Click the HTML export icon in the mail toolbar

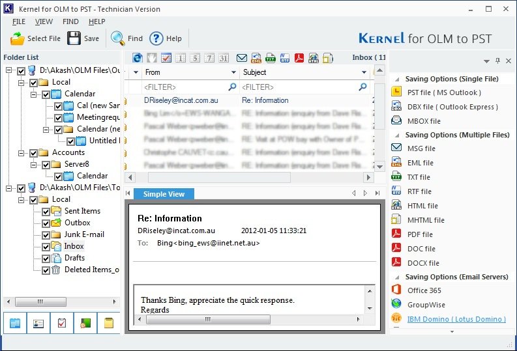(314, 58)
